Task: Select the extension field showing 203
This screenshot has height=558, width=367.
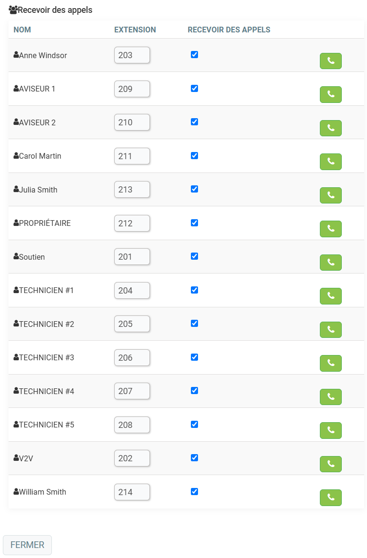Action: point(132,55)
